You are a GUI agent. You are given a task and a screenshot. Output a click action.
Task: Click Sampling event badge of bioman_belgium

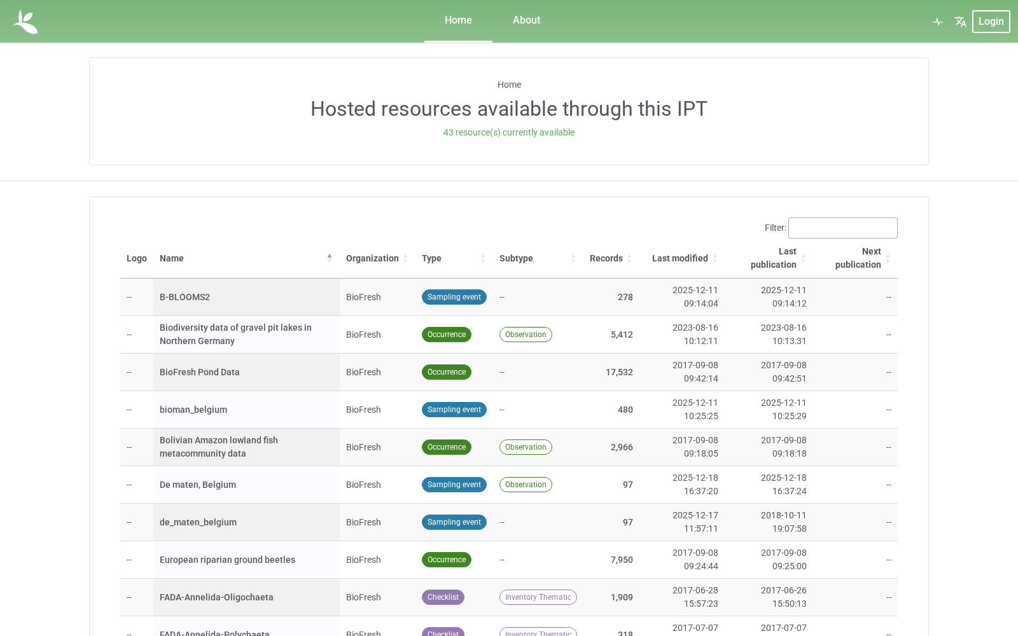pos(454,410)
